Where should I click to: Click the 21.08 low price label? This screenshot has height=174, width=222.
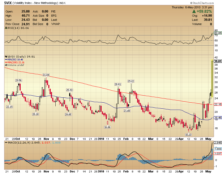pyautogui.click(x=127, y=111)
